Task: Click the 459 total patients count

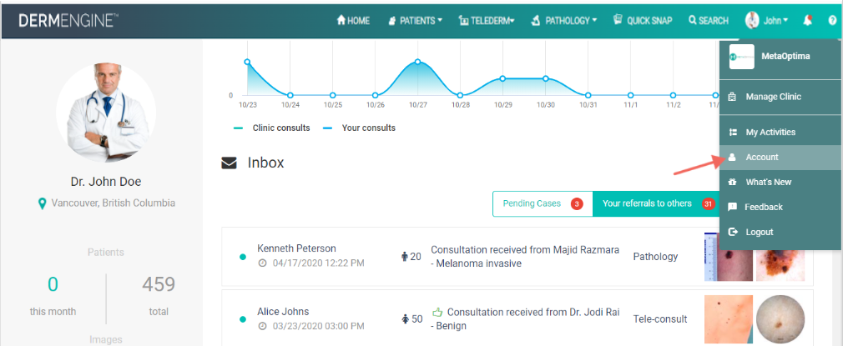Action: (x=159, y=284)
